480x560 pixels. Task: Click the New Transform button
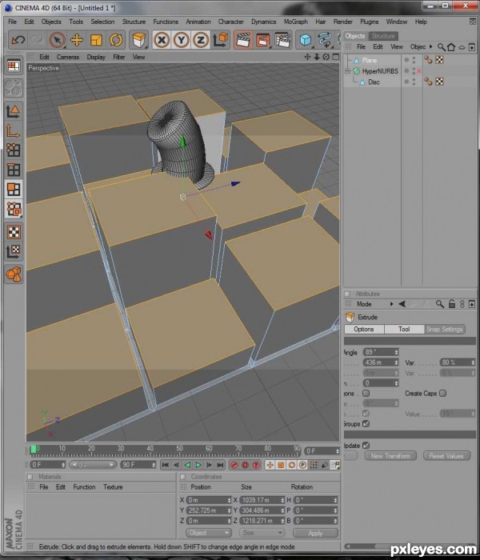(x=390, y=456)
